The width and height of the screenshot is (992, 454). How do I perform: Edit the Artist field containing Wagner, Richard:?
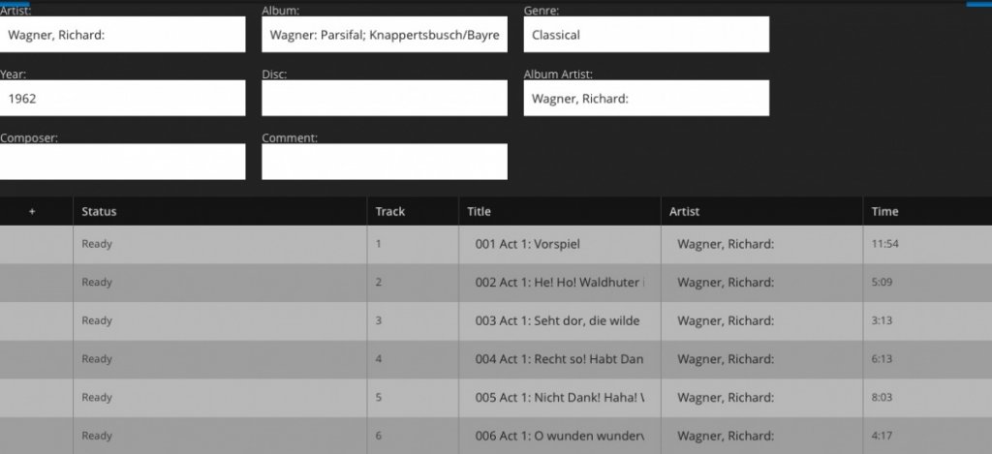(x=122, y=35)
